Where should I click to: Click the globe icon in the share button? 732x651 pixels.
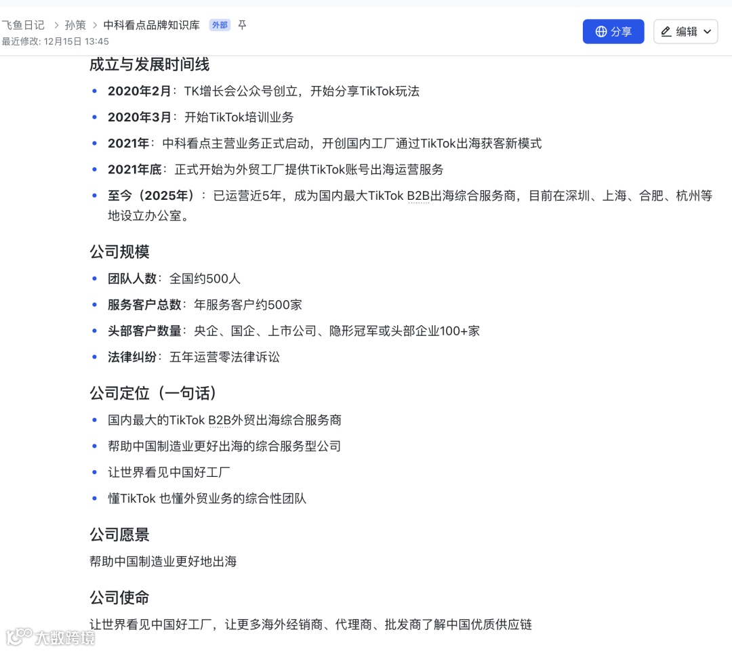601,32
